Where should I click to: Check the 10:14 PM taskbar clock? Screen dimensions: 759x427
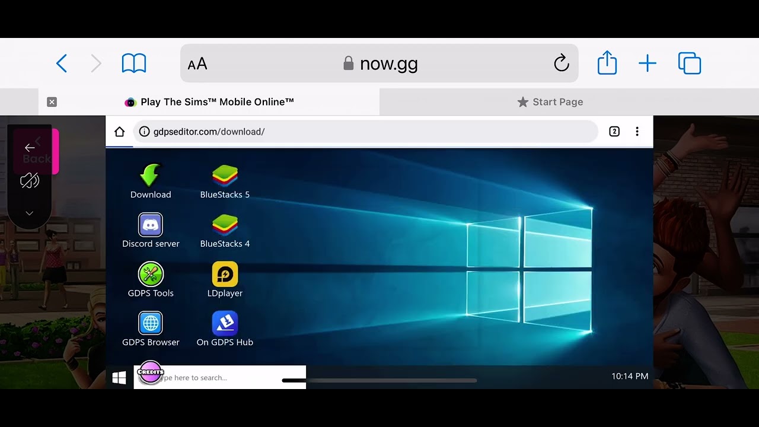(x=630, y=376)
